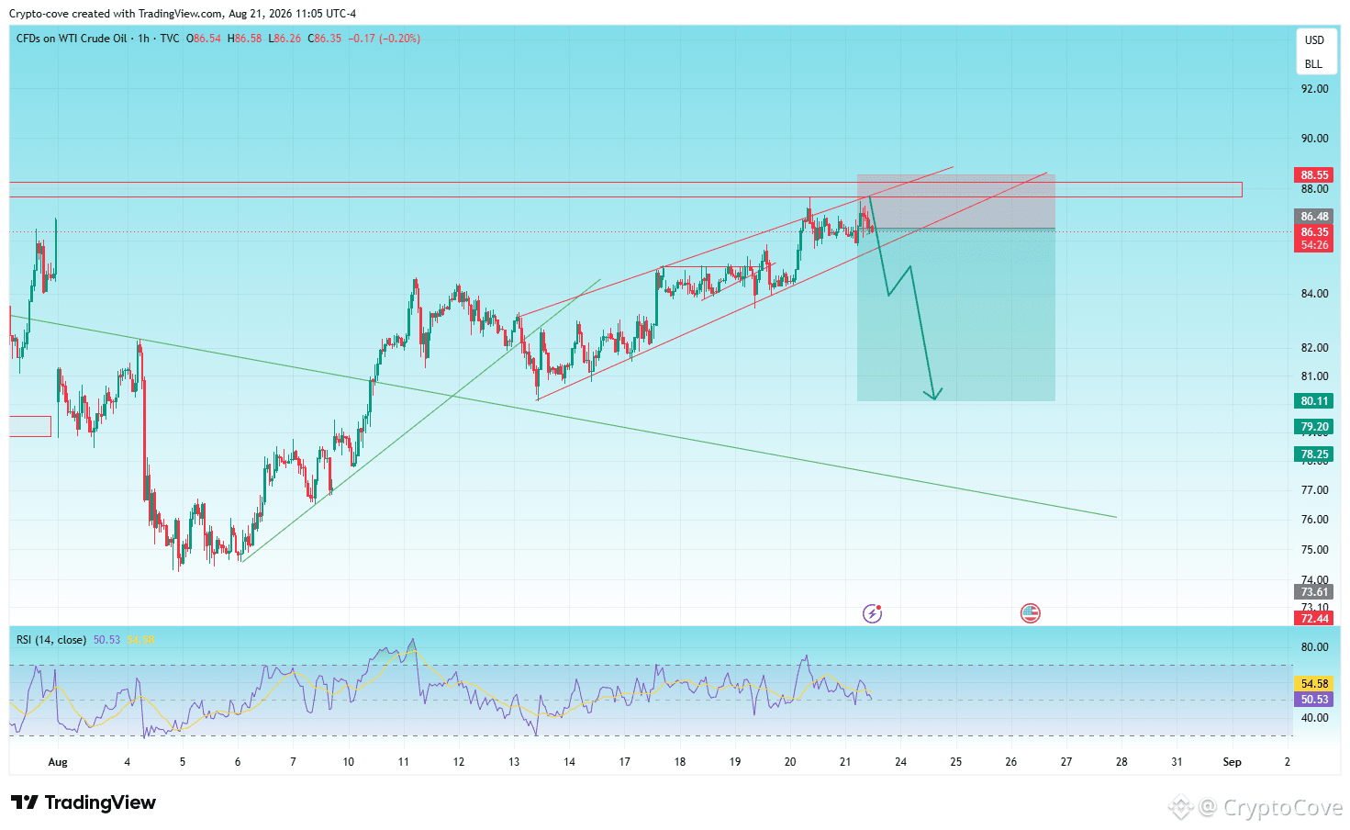Click the purple RSI value 50.53 in legend
Image resolution: width=1350 pixels, height=830 pixels.
click(106, 640)
